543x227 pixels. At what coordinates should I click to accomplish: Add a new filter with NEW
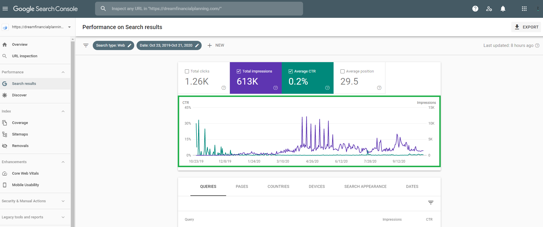[x=216, y=45]
